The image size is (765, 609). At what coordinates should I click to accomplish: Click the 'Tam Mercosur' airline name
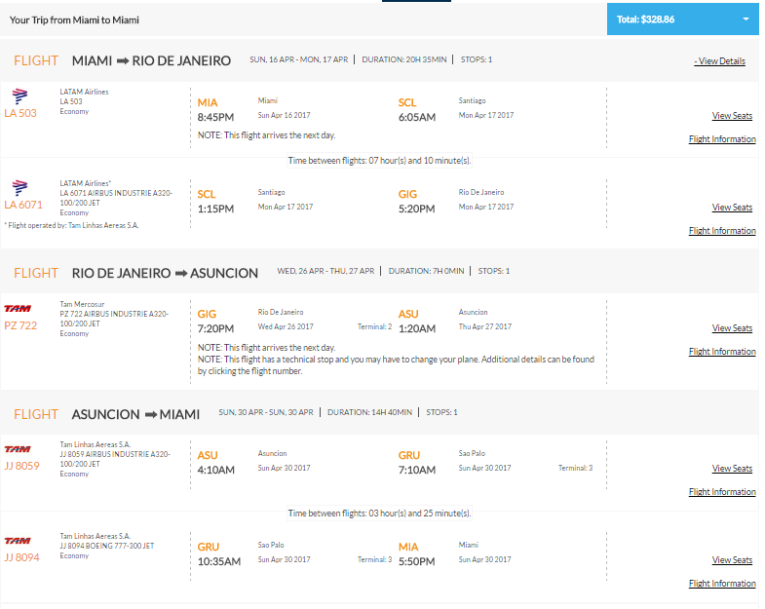click(82, 304)
